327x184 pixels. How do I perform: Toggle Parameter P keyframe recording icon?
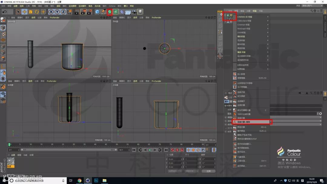click(203, 150)
